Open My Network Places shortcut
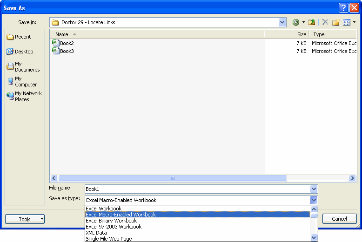Image resolution: width=362 pixels, height=242 pixels. (24, 96)
